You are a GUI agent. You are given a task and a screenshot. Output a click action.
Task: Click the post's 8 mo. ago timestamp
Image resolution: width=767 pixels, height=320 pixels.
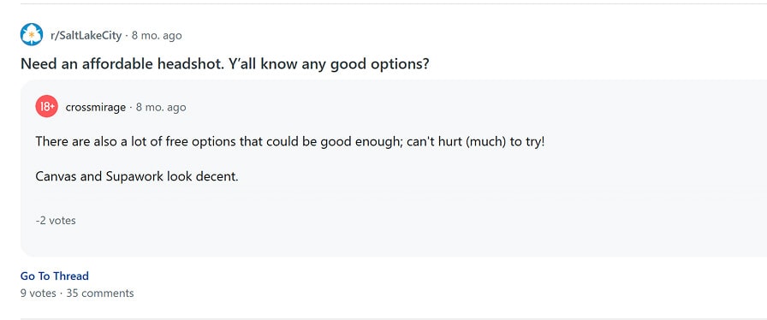click(157, 36)
